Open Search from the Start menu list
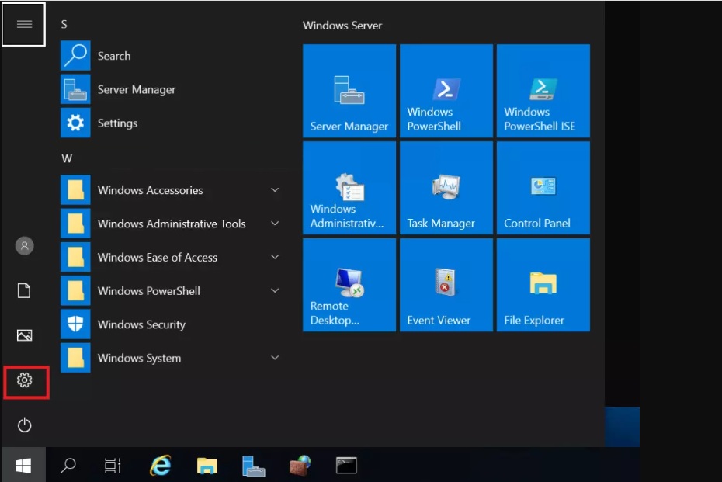Image resolution: width=722 pixels, height=482 pixels. pos(114,55)
